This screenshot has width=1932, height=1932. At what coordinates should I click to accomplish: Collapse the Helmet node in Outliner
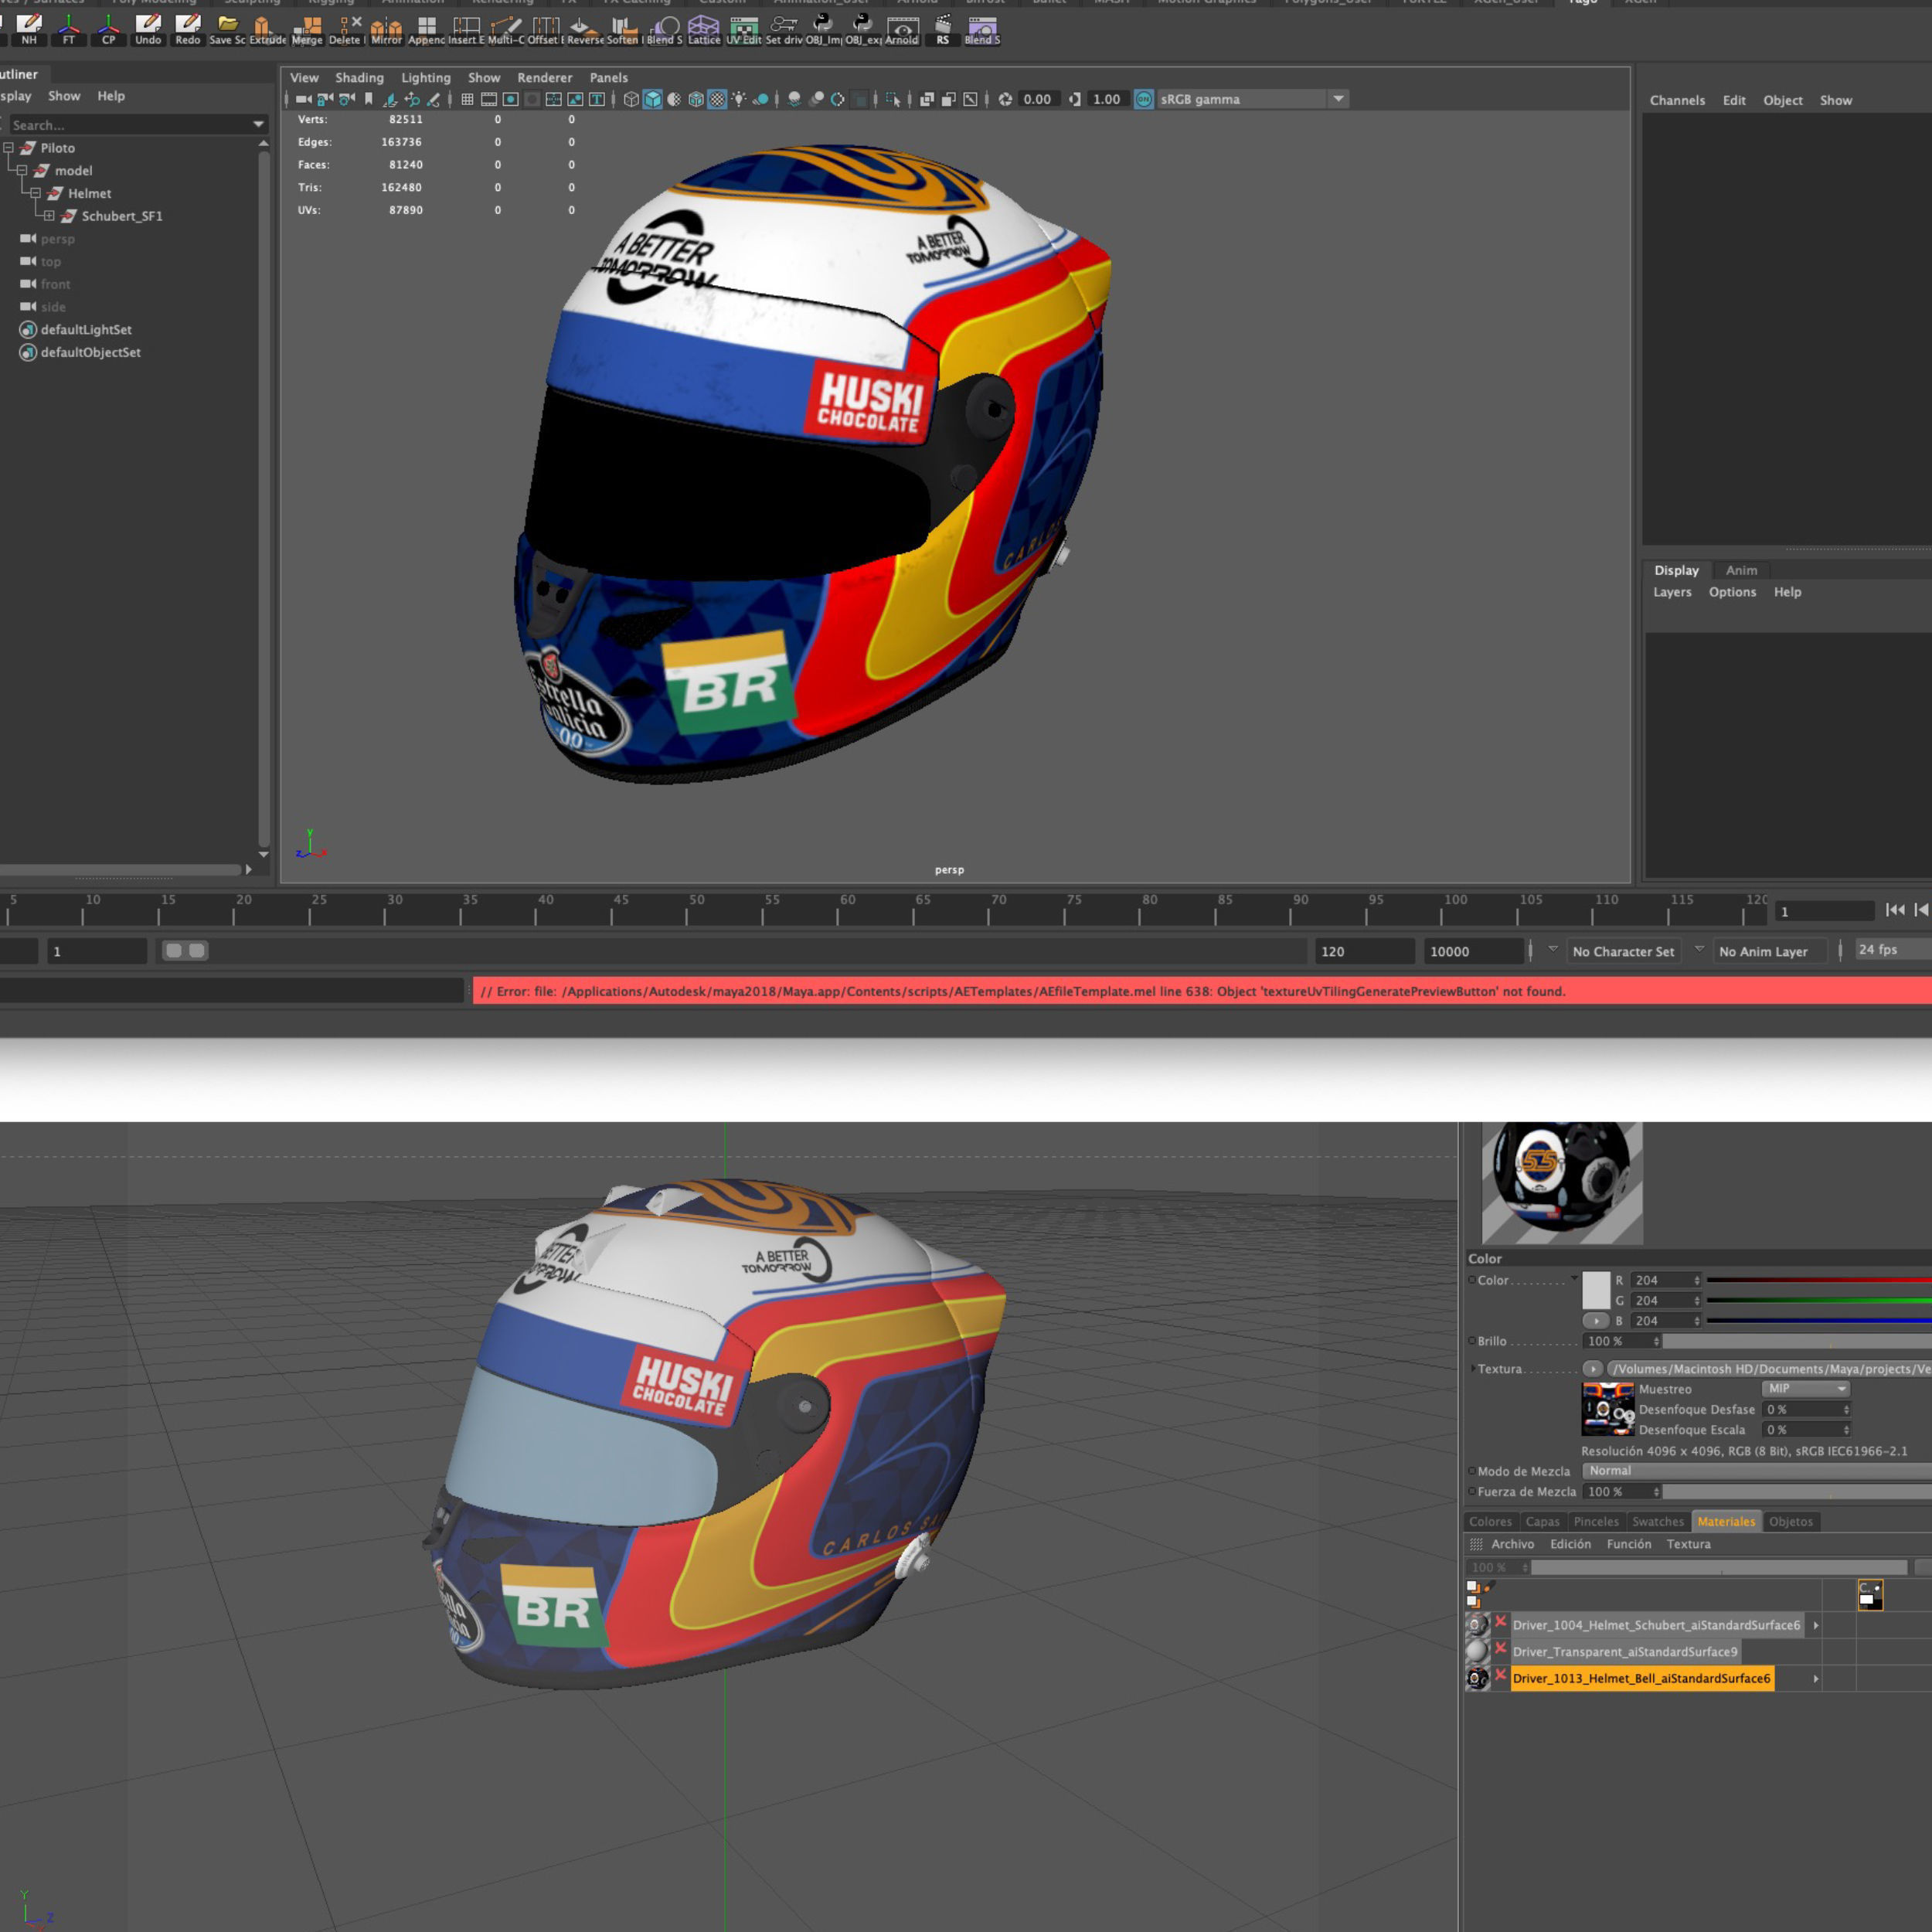tap(35, 193)
